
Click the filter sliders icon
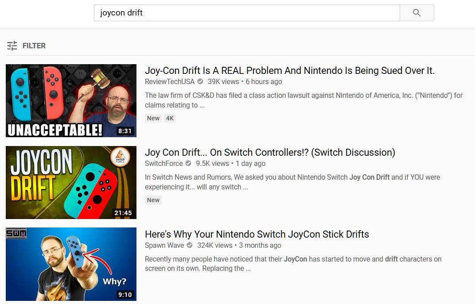coord(12,46)
